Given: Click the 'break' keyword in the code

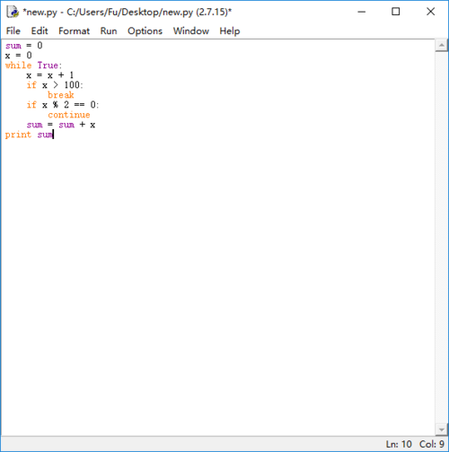Looking at the screenshot, I should pos(61,95).
